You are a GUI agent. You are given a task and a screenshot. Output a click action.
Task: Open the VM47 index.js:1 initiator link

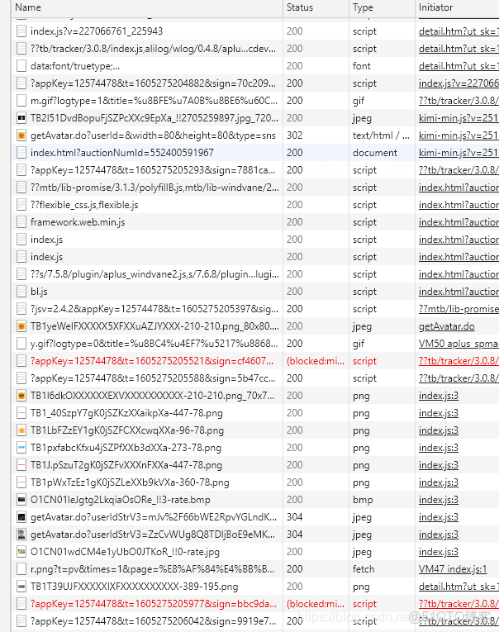click(453, 568)
